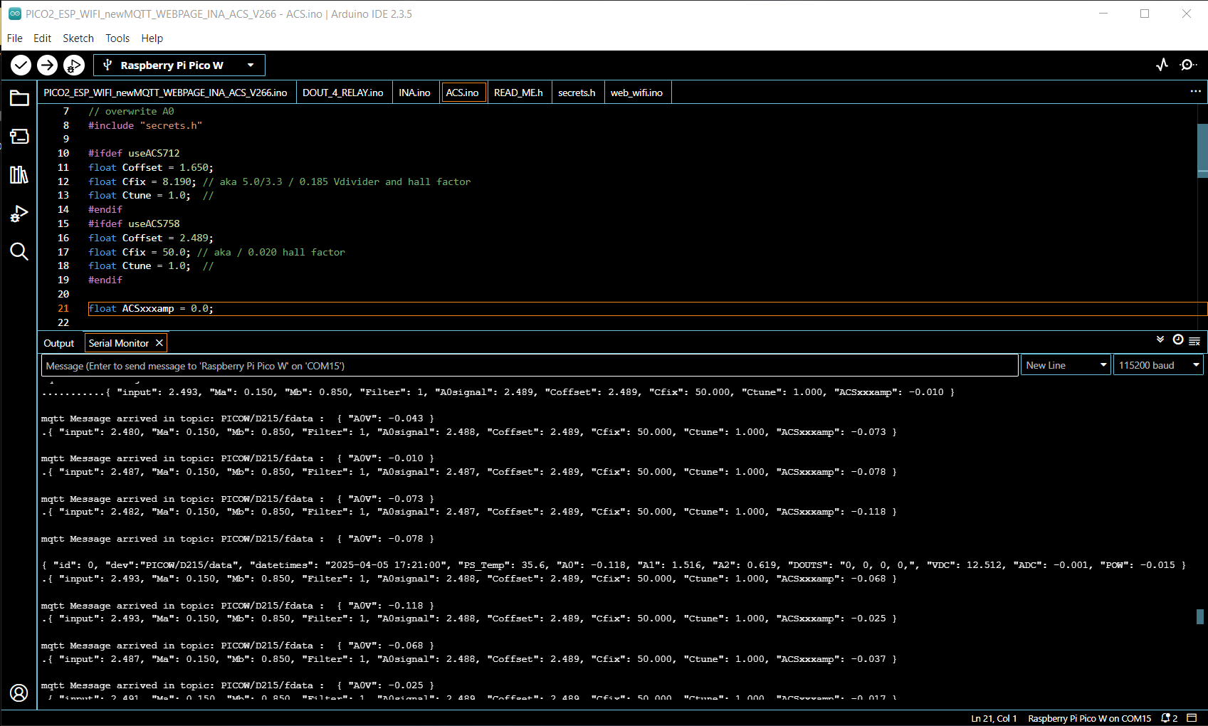The width and height of the screenshot is (1208, 726).
Task: Toggle autoscroll in Serial Monitor
Action: [x=1160, y=340]
